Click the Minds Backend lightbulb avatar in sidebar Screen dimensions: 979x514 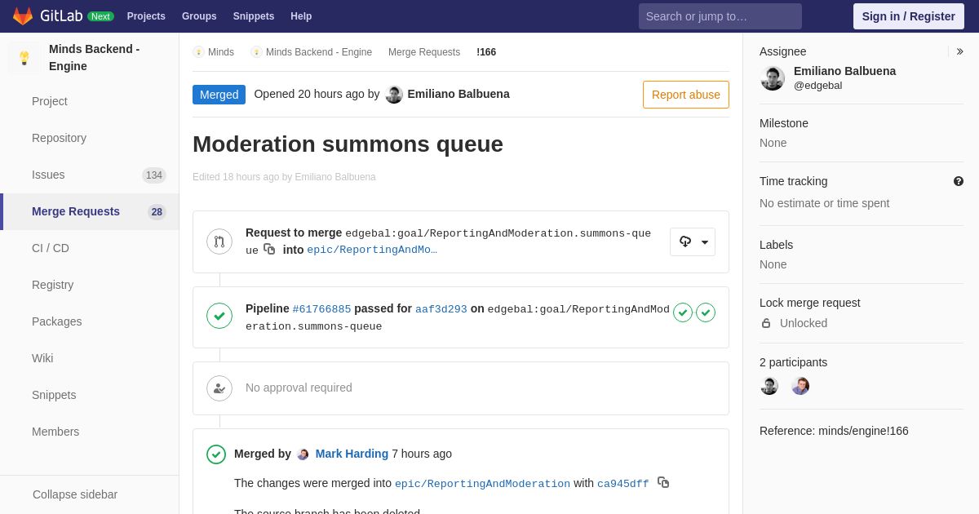click(24, 58)
